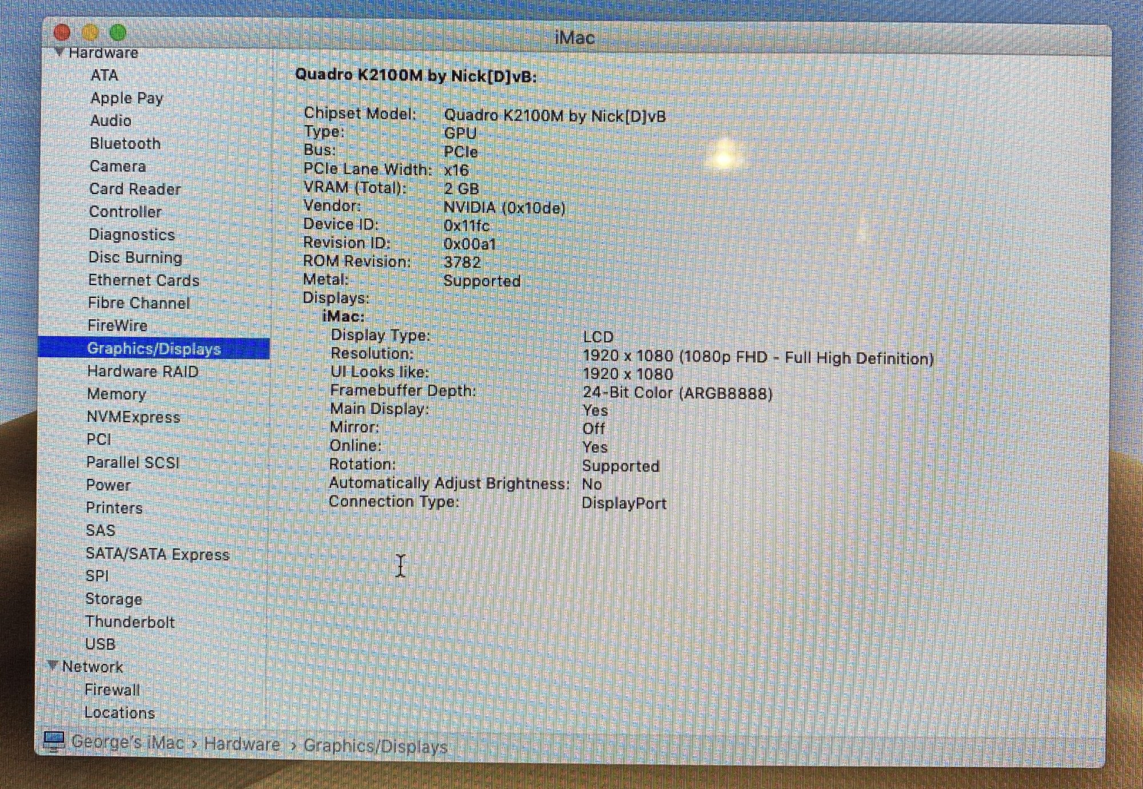The image size is (1143, 789).
Task: Click the Display Type value 'LCD'
Action: click(598, 337)
